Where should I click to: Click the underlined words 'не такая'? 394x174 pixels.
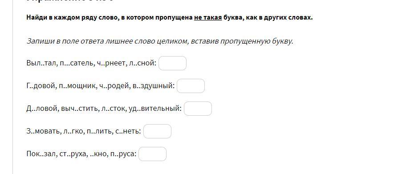(208, 17)
